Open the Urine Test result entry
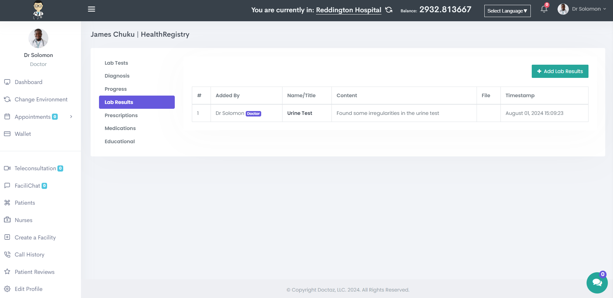The width and height of the screenshot is (613, 298). (x=300, y=113)
